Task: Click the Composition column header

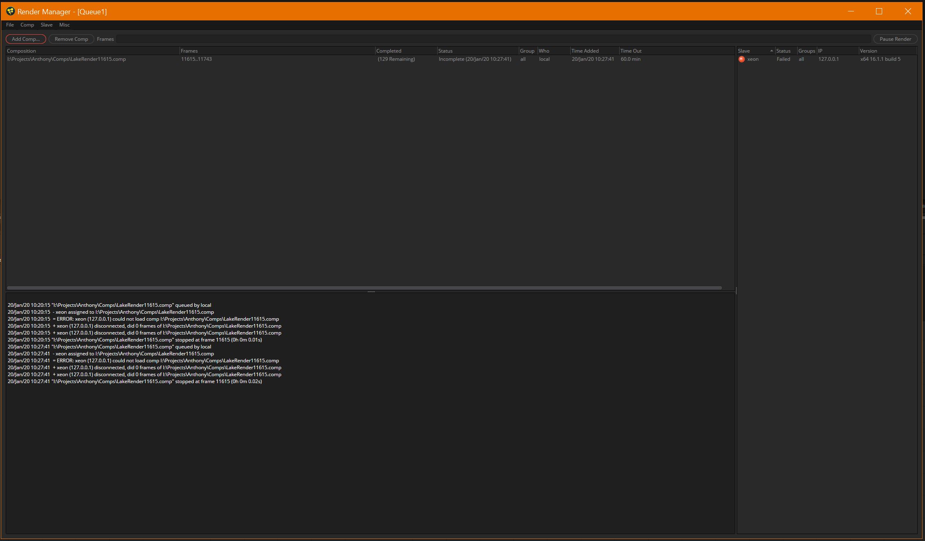Action: coord(93,51)
